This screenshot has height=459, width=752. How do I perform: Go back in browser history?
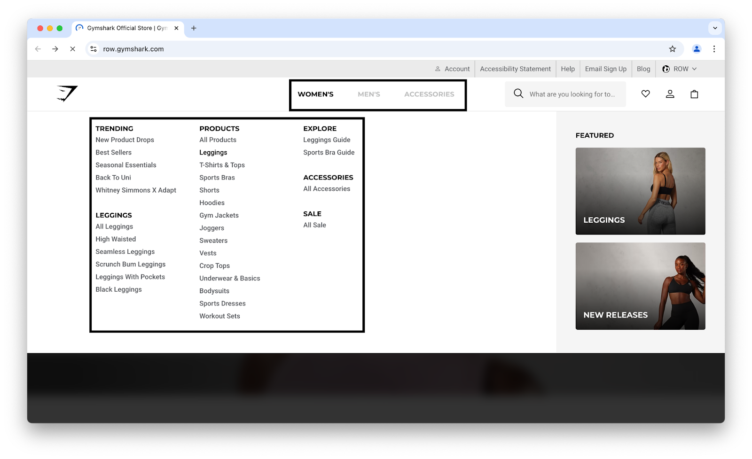click(x=38, y=49)
